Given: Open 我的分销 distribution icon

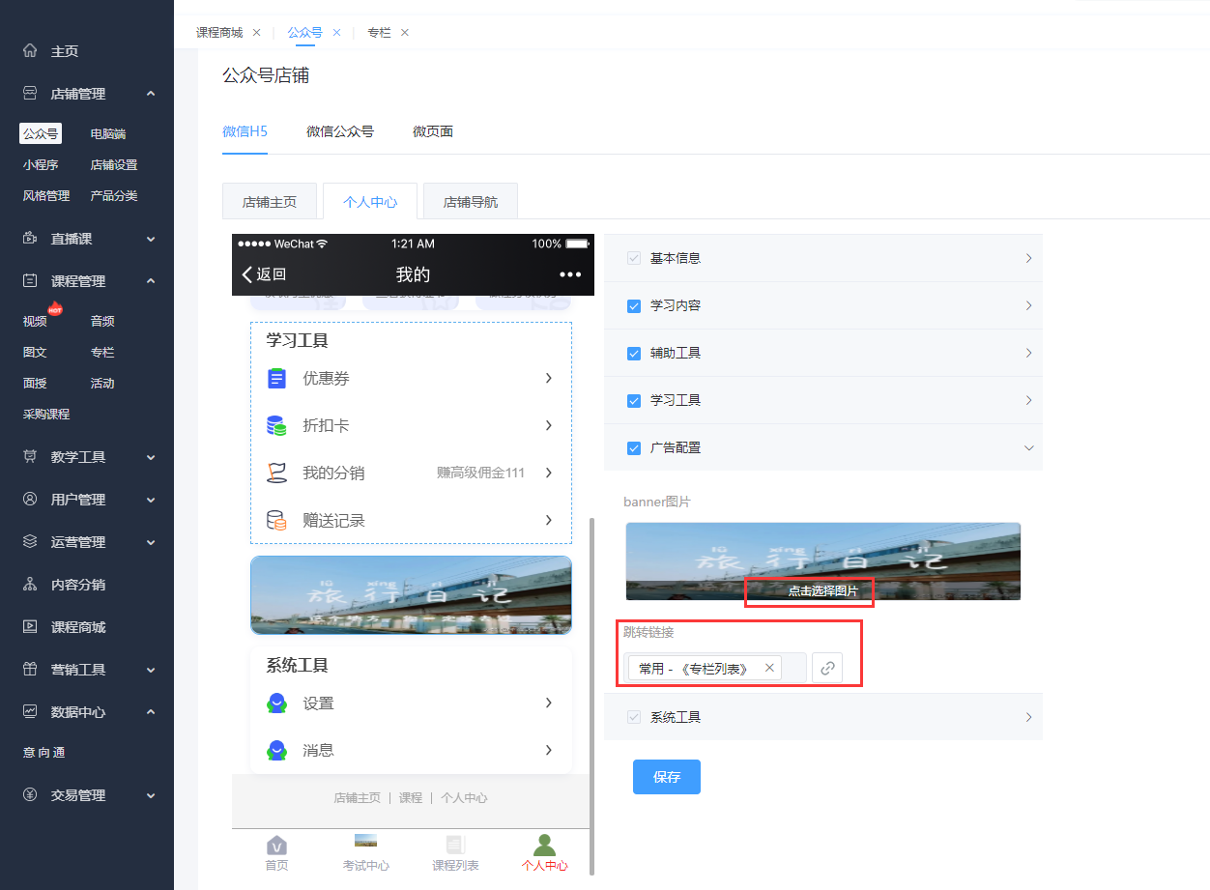Looking at the screenshot, I should tap(276, 473).
